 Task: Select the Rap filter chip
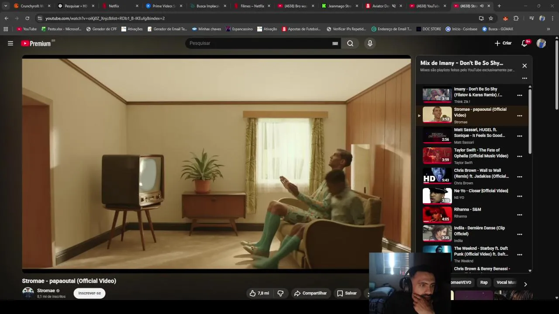point(484,283)
